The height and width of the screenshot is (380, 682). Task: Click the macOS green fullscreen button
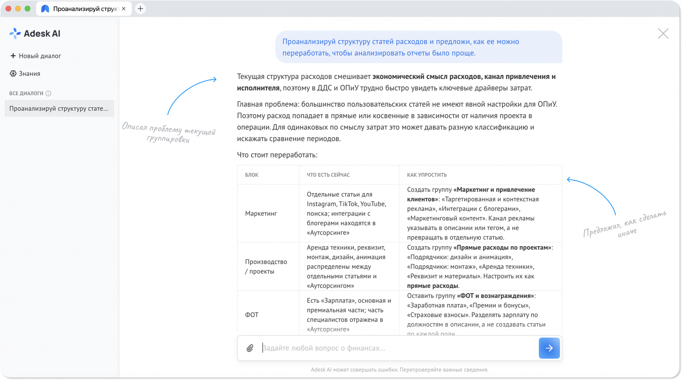[x=28, y=9]
